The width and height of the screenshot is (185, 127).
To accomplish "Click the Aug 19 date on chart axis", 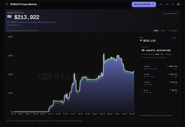I will click(x=102, y=114).
